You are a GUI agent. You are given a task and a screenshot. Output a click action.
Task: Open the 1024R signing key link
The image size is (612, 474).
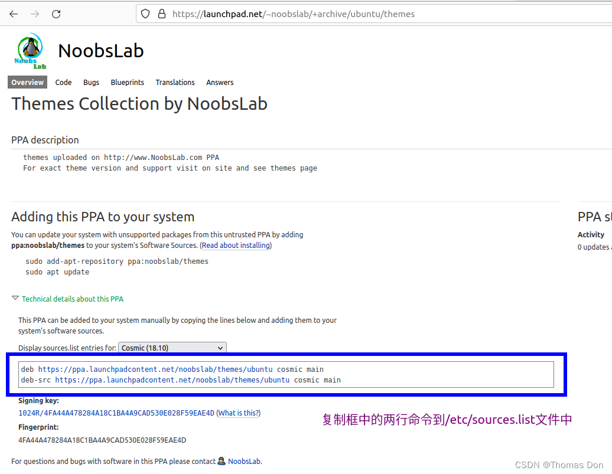click(116, 413)
